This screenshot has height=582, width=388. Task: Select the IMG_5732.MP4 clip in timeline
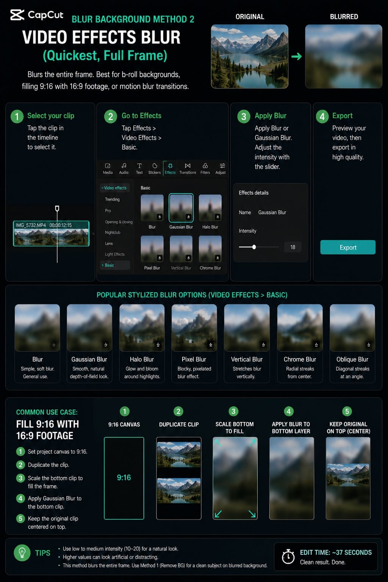(x=51, y=234)
